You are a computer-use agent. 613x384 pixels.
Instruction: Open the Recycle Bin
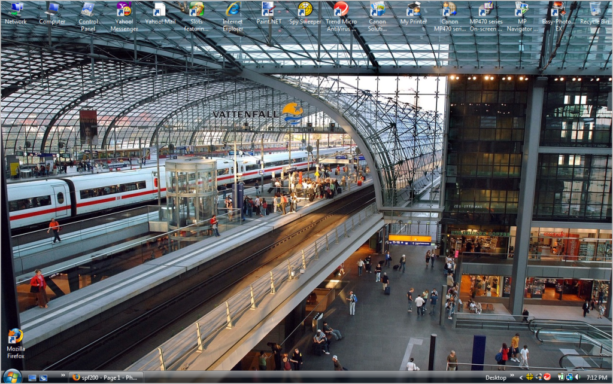tap(594, 11)
